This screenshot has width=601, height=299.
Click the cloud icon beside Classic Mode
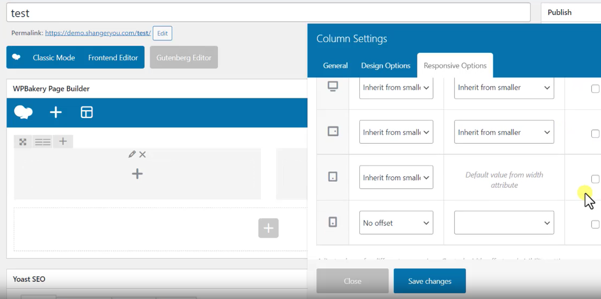16,57
